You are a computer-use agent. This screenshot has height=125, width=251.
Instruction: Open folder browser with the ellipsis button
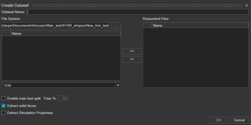click(116, 25)
